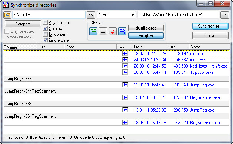Sort by the left Date column header
Viewport: 233px width, 144px height.
pos(90,47)
